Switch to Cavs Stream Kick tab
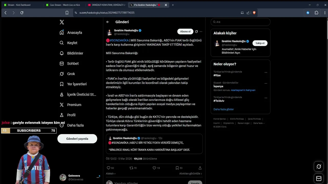 tap(64, 5)
